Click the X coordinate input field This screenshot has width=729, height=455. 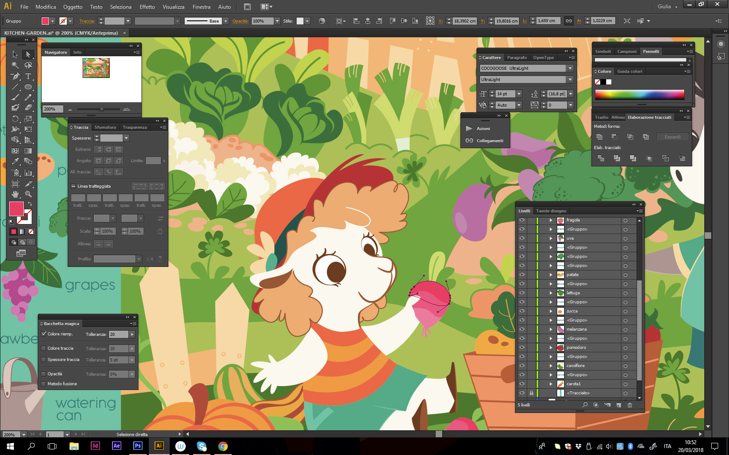tap(465, 21)
